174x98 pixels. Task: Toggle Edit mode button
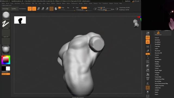point(30,9)
